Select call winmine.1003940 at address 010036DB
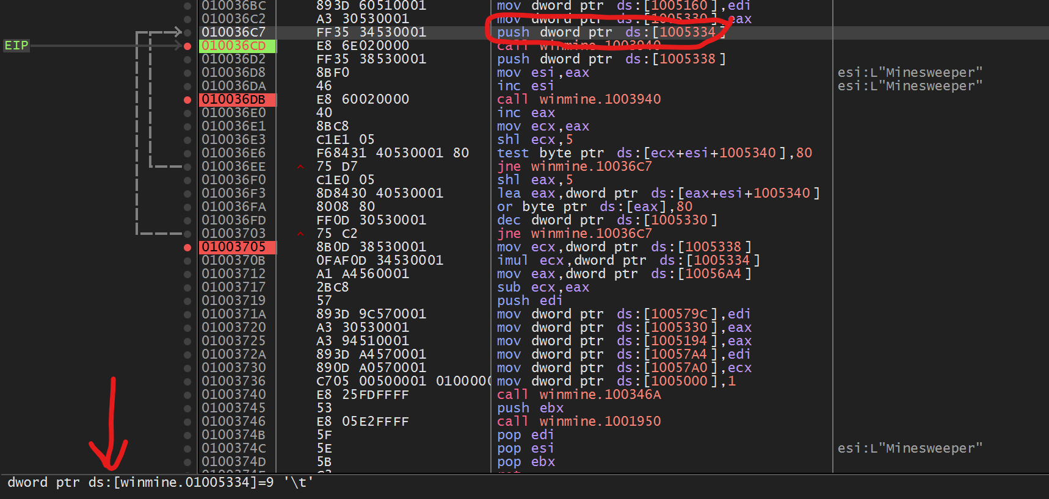The image size is (1049, 499). (579, 99)
